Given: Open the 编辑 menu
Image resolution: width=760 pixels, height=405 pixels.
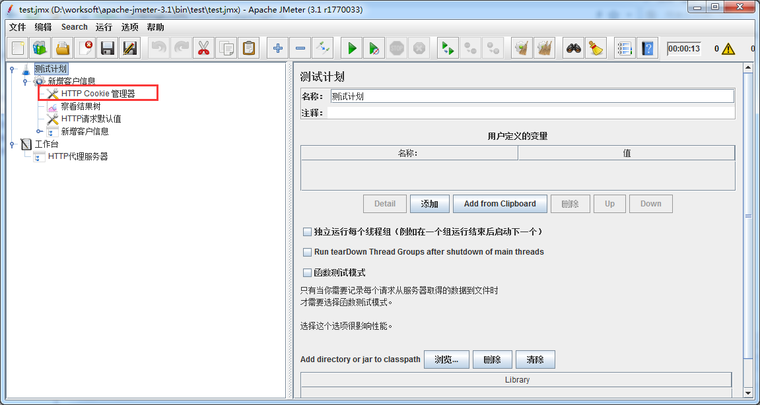Looking at the screenshot, I should (43, 27).
